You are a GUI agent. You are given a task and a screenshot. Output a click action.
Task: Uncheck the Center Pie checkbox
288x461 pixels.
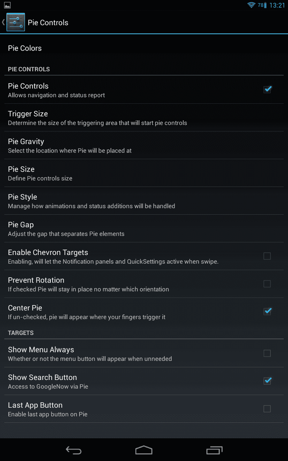(267, 311)
